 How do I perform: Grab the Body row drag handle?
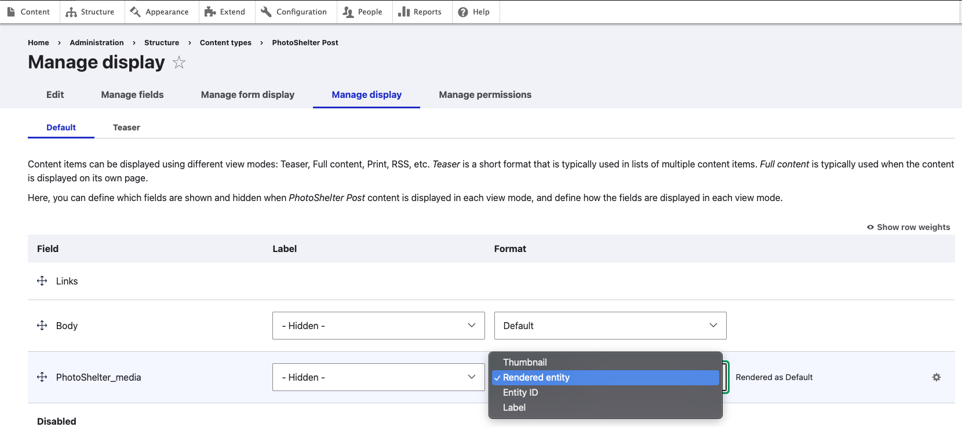(42, 326)
